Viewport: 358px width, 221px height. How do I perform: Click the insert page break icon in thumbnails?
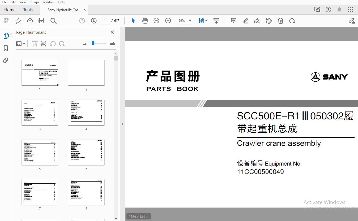pos(44,44)
